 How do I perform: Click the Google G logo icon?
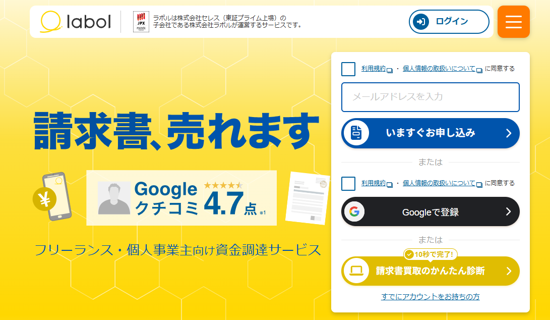click(x=354, y=211)
